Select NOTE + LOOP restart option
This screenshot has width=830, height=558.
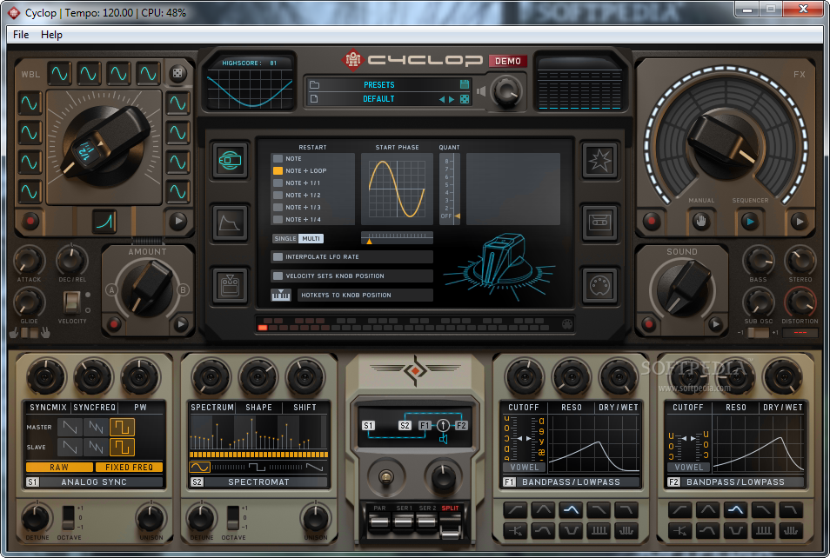point(278,171)
